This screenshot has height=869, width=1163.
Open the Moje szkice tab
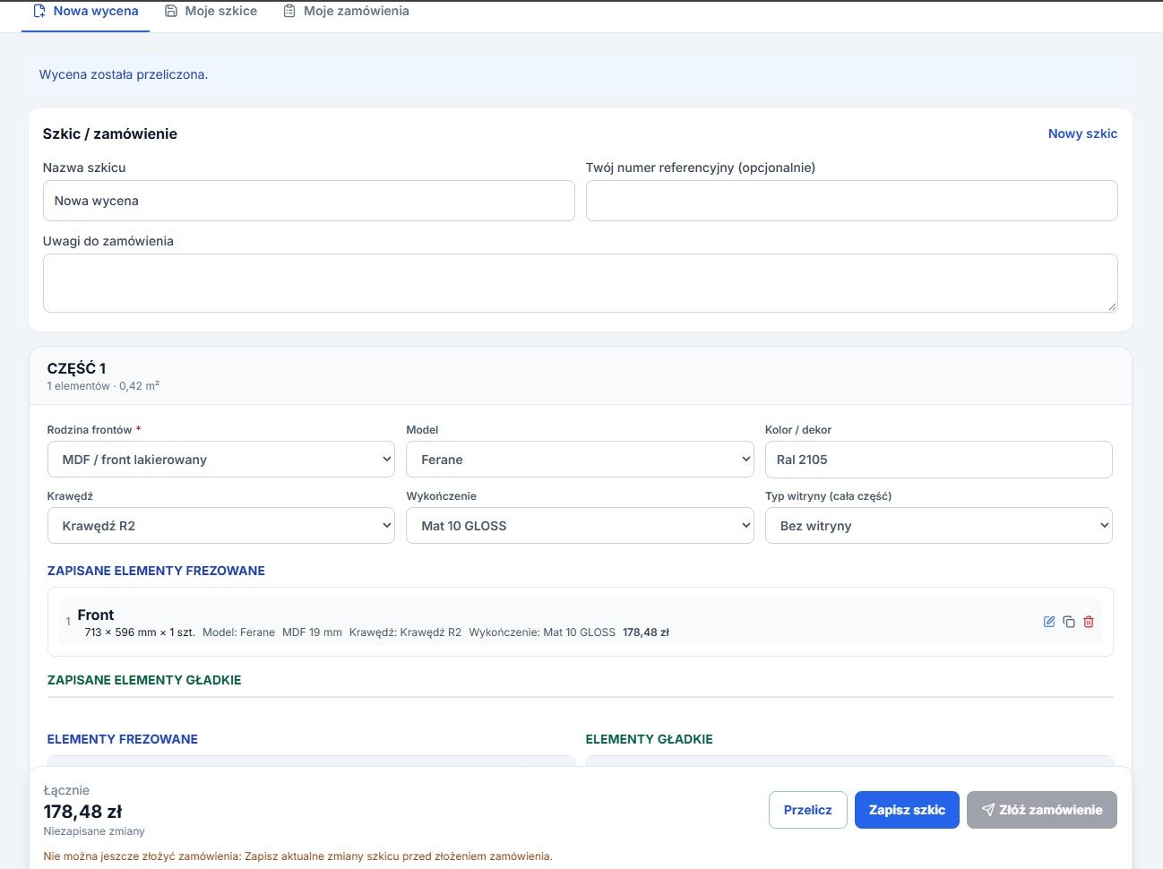click(x=211, y=12)
